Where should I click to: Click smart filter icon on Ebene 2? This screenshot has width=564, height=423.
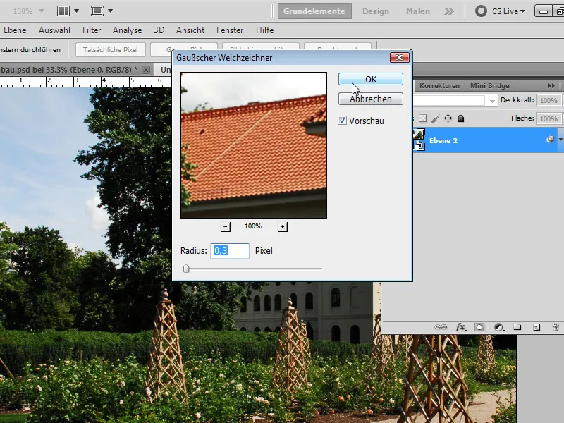550,140
